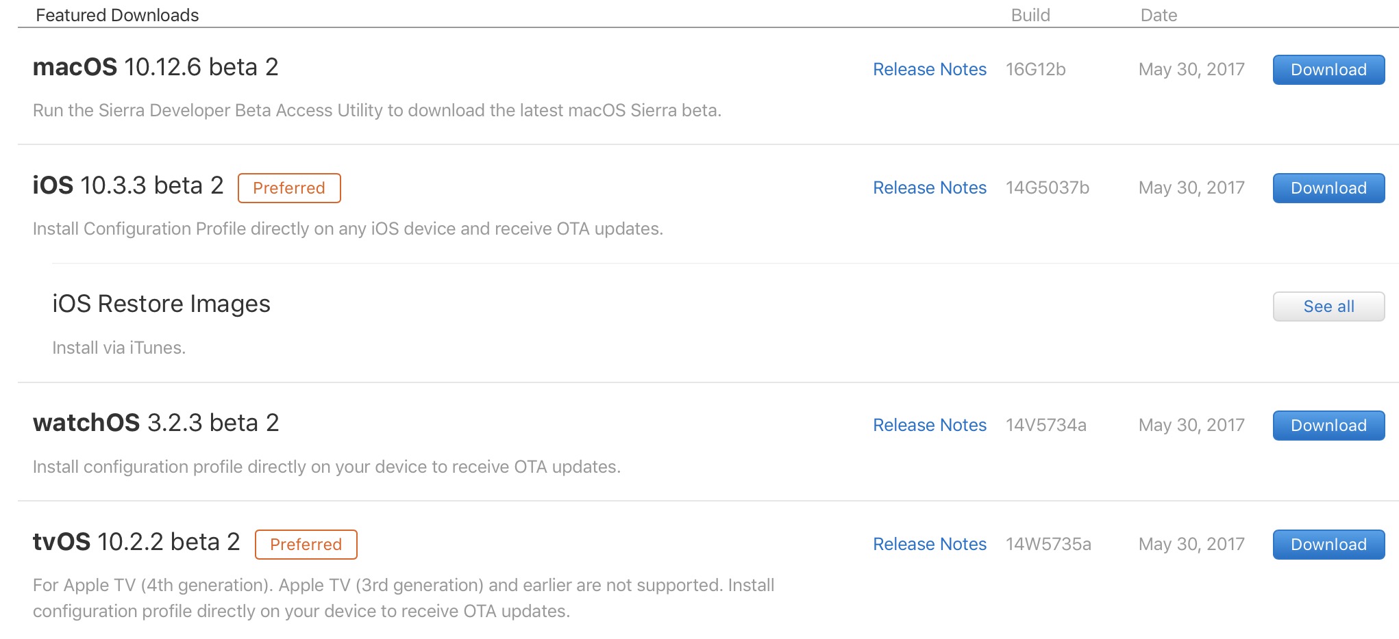
Task: Download watchOS 3.2.3 beta 2
Action: point(1328,425)
